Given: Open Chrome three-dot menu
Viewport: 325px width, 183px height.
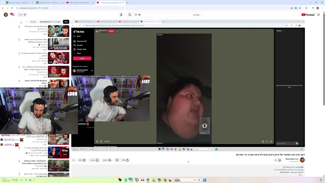Looking at the screenshot, I should (322, 8).
